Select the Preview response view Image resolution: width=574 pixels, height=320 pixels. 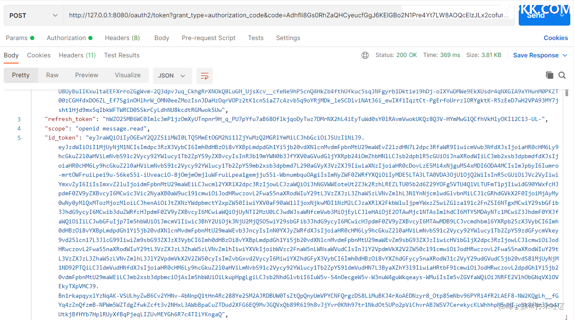tap(87, 75)
